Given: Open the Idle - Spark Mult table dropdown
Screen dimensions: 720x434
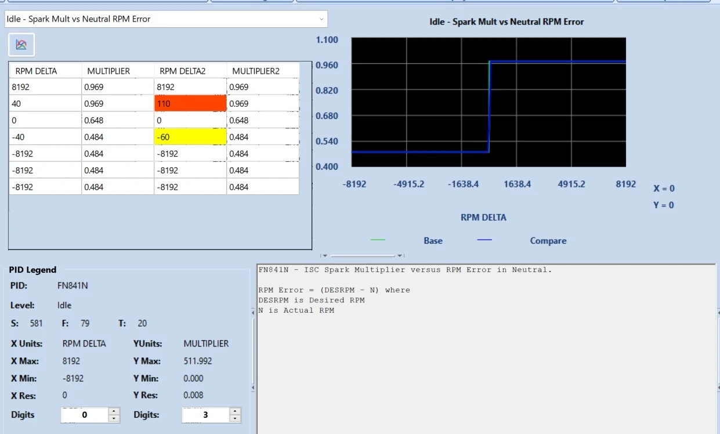Looking at the screenshot, I should [x=166, y=19].
